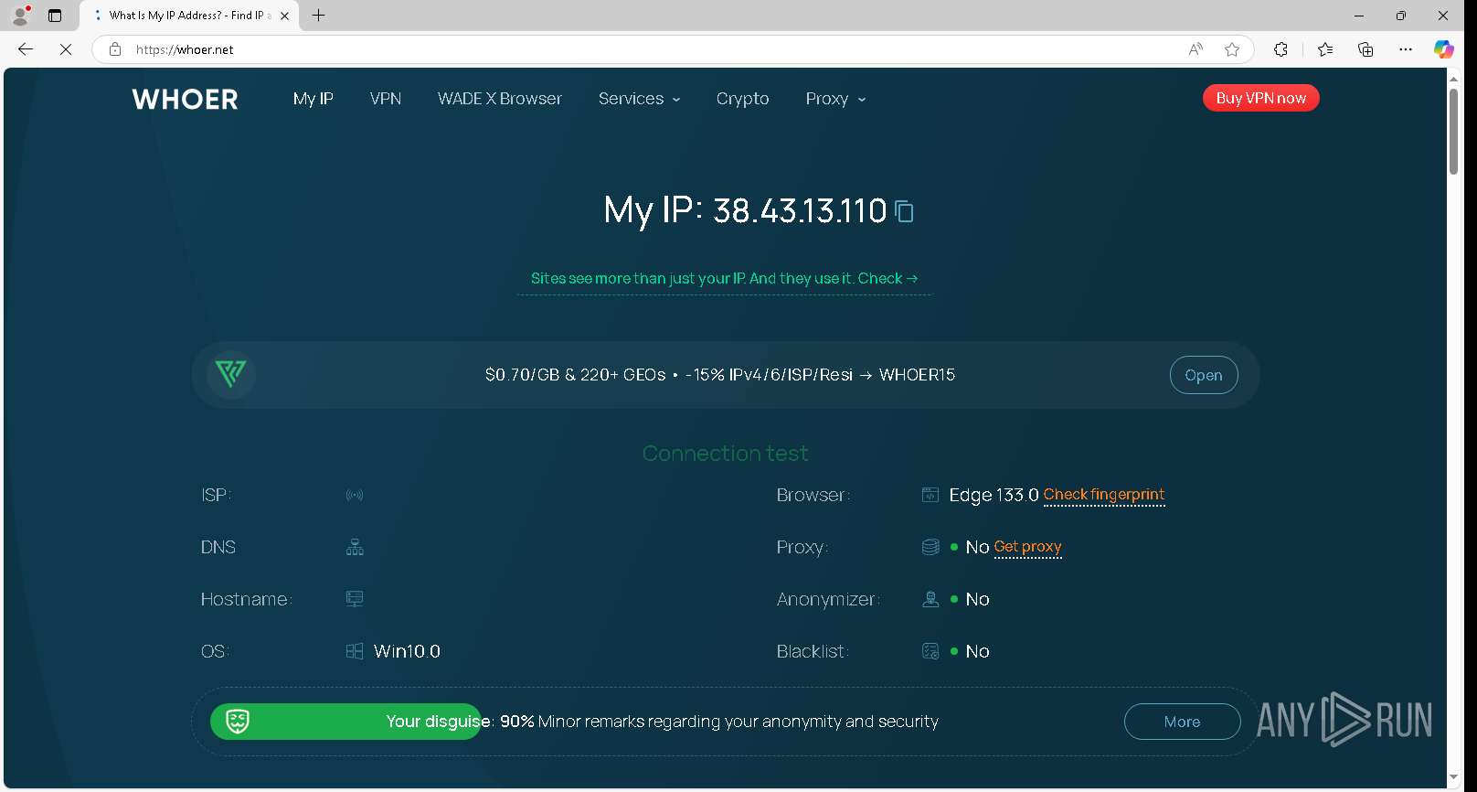Image resolution: width=1477 pixels, height=792 pixels.
Task: Copy the IP address with copy icon
Action: [904, 211]
